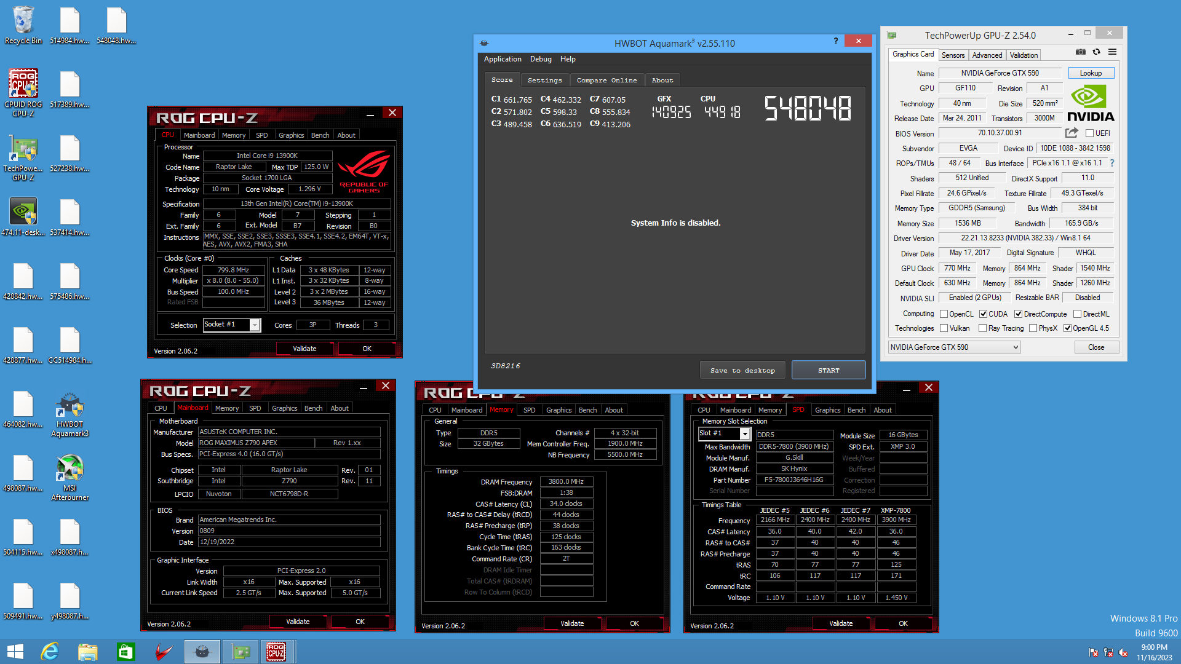The height and width of the screenshot is (664, 1181).
Task: Toggle the DirectML checkbox
Action: tap(1078, 314)
